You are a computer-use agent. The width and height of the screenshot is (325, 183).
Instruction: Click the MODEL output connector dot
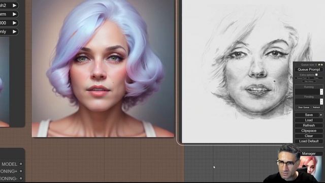21,164
